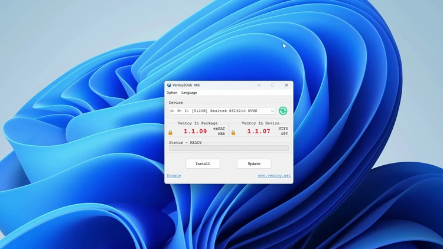
Task: Click the Update button
Action: pyautogui.click(x=254, y=164)
